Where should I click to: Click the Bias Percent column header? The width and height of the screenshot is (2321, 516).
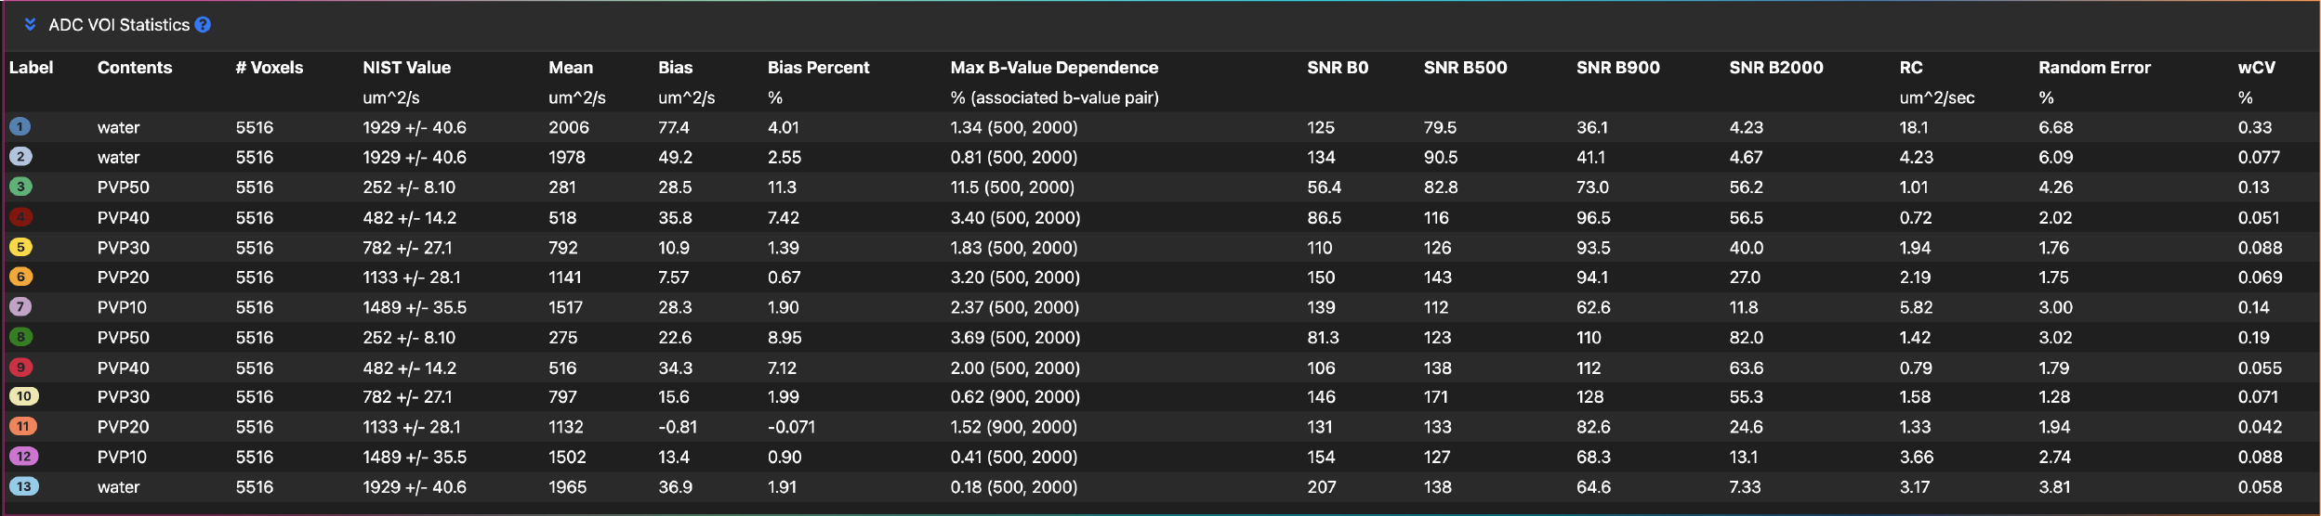point(818,68)
